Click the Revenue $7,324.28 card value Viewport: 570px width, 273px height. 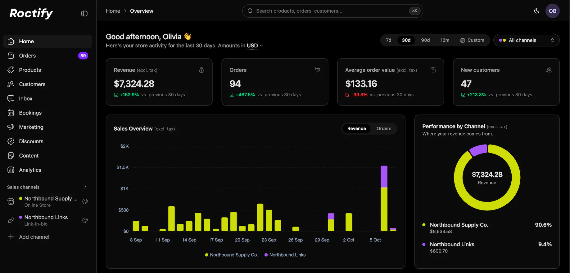click(134, 84)
